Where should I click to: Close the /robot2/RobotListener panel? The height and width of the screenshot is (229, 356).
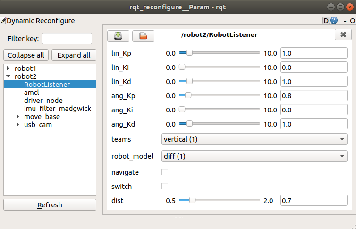(x=343, y=34)
